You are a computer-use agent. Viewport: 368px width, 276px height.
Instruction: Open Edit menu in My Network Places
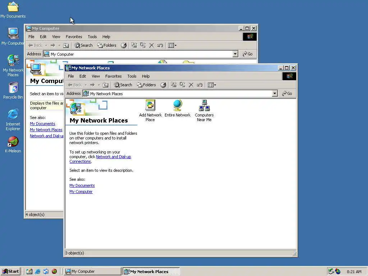tap(83, 76)
